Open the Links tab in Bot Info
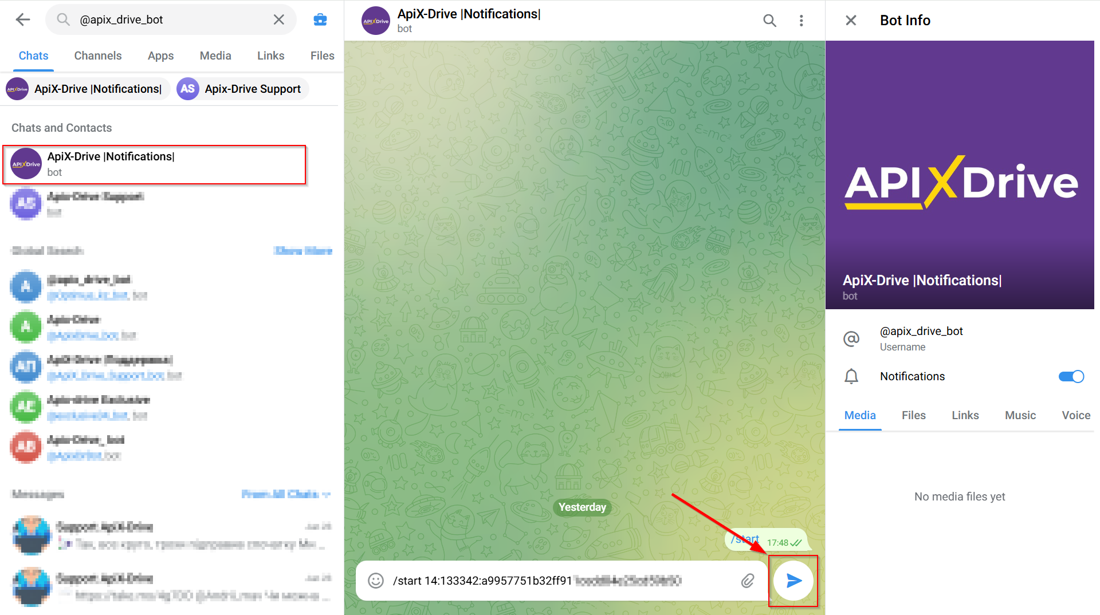Image resolution: width=1100 pixels, height=615 pixels. coord(965,415)
